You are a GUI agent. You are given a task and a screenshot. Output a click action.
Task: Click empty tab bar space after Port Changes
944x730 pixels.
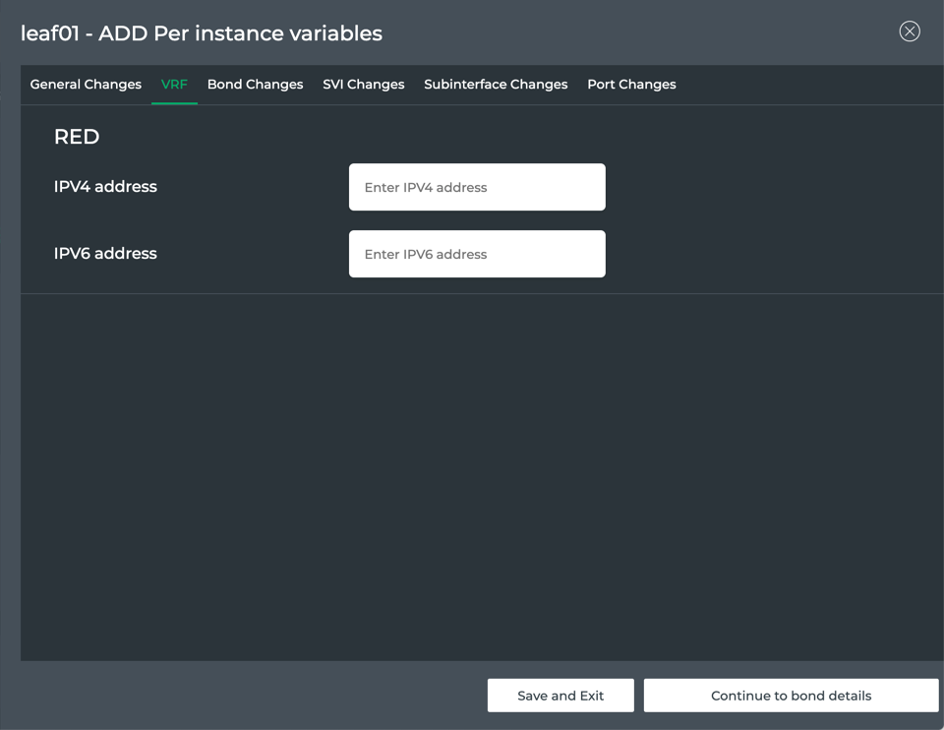[806, 85]
